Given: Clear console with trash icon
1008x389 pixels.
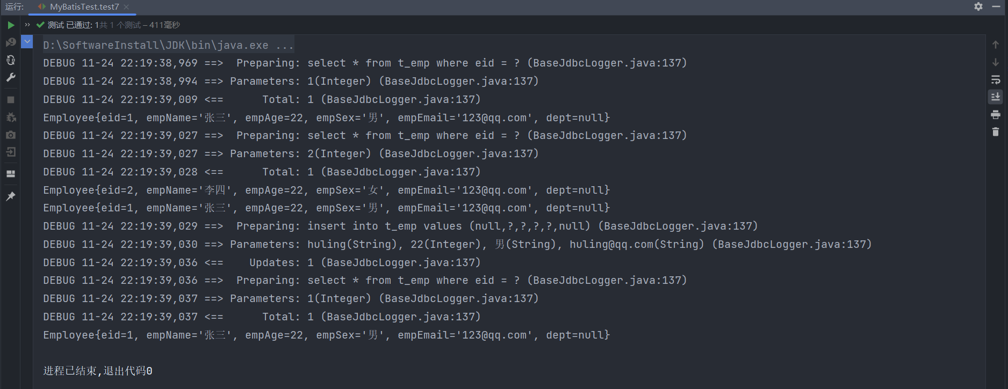Looking at the screenshot, I should coord(996,132).
